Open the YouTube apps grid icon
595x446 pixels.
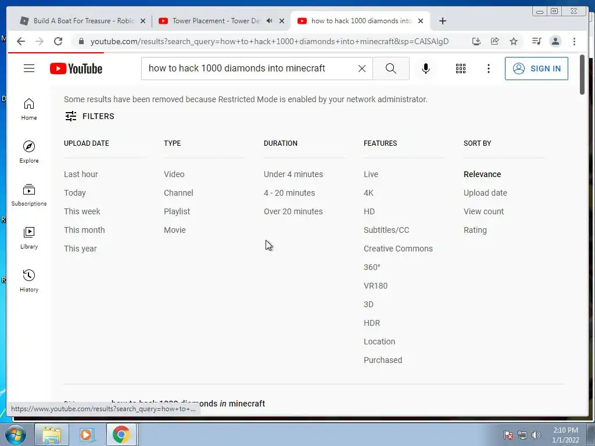click(x=461, y=69)
